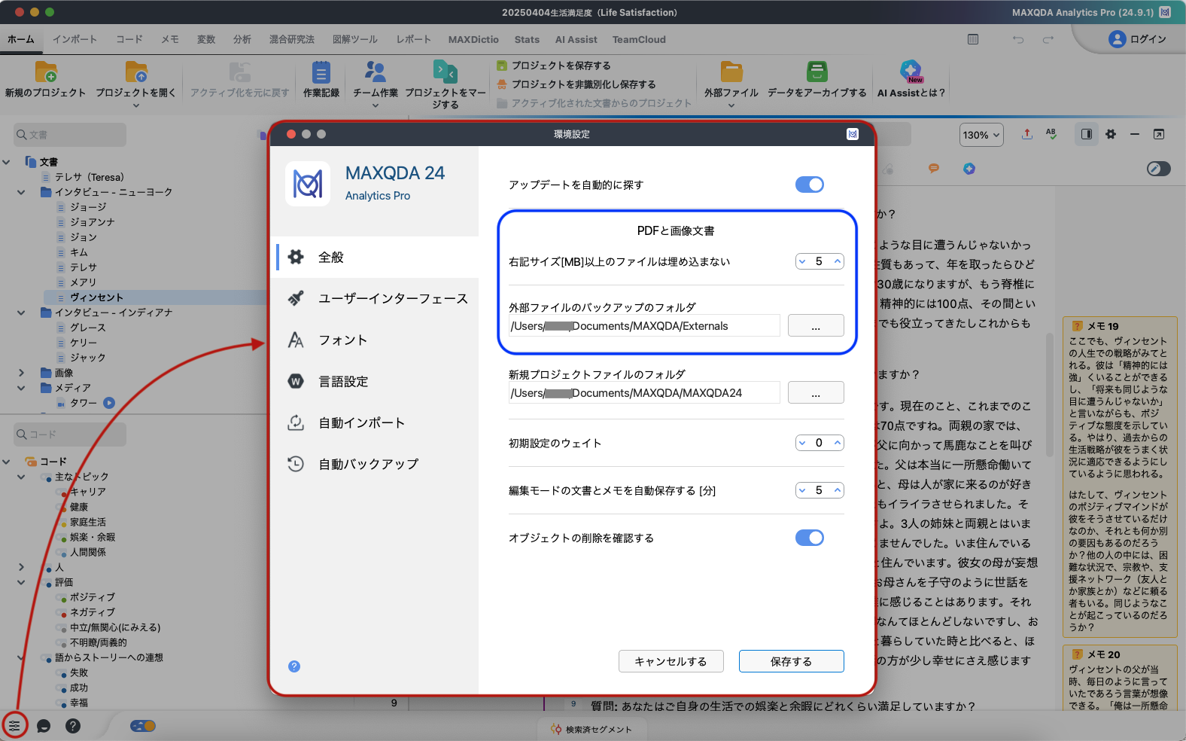Open the 130% zoom dropdown

point(981,135)
